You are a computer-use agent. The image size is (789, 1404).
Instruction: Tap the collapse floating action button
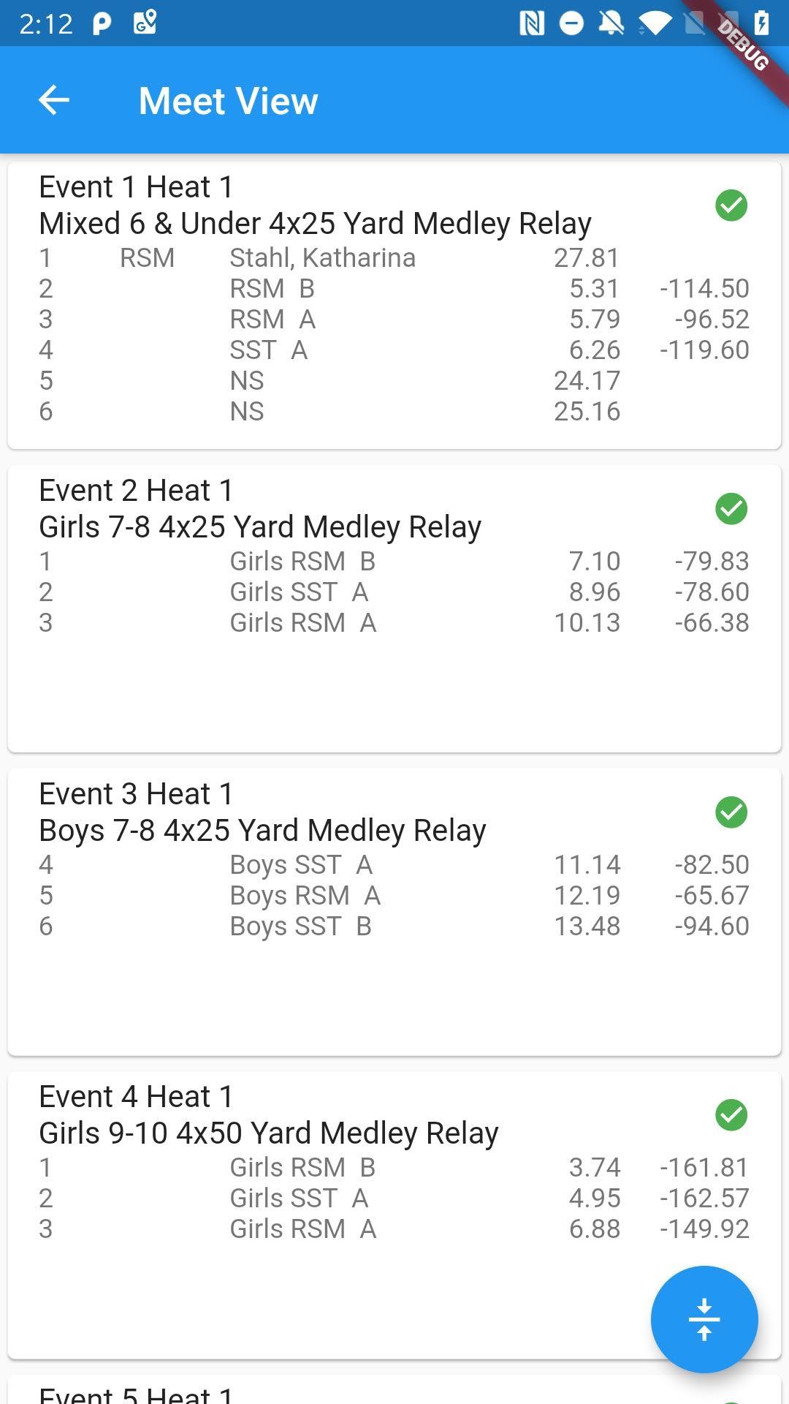click(x=704, y=1319)
